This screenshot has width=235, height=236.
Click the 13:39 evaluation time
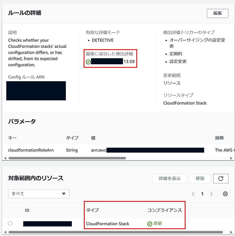click(129, 62)
